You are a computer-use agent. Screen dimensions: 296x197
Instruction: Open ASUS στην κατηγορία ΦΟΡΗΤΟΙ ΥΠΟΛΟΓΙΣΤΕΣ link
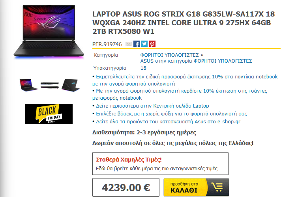click(196, 61)
